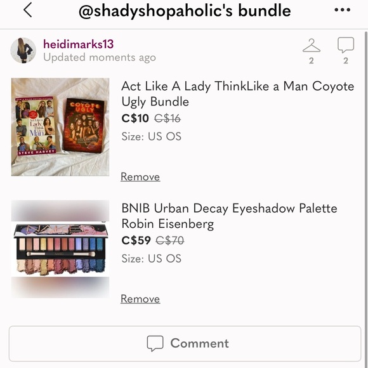The width and height of the screenshot is (368, 368).
Task: Tap the speech bubble comments icon
Action: (346, 45)
